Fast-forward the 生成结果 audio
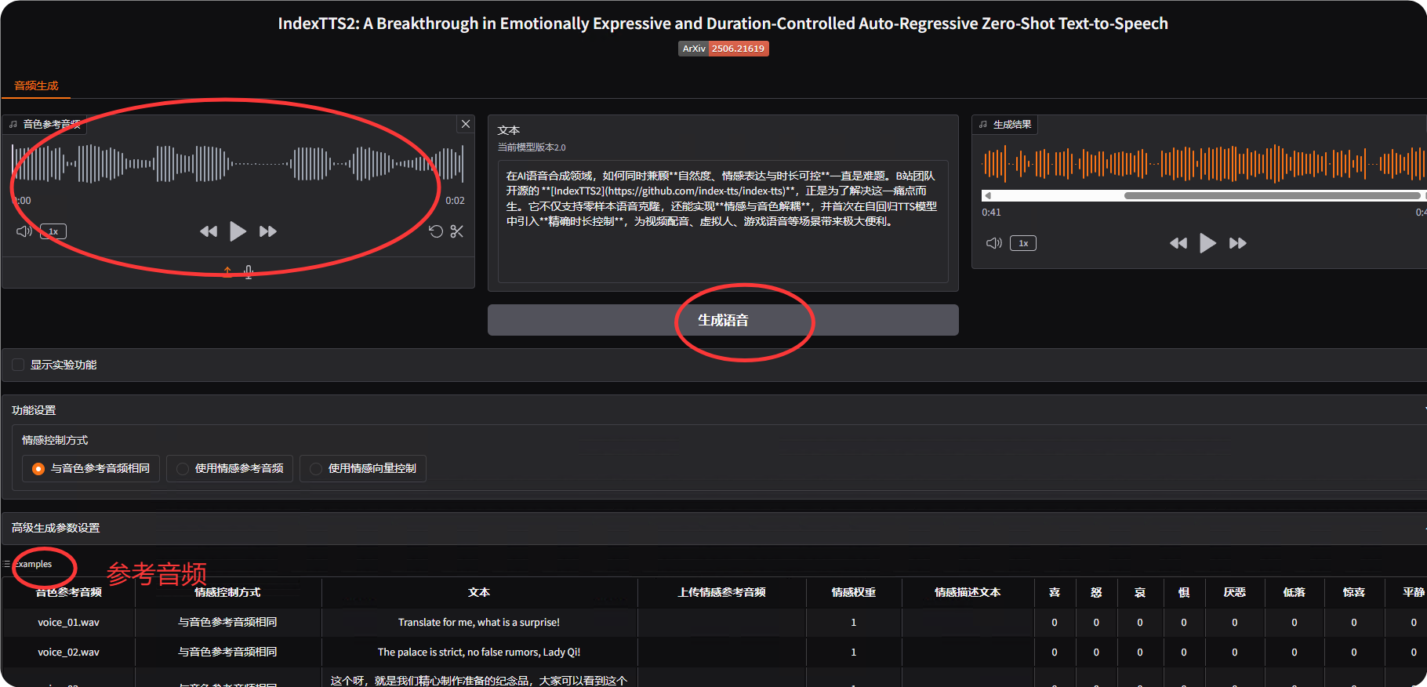The height and width of the screenshot is (687, 1427). point(1238,243)
